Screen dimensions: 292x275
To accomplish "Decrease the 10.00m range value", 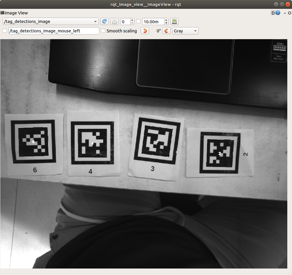I will point(166,23).
